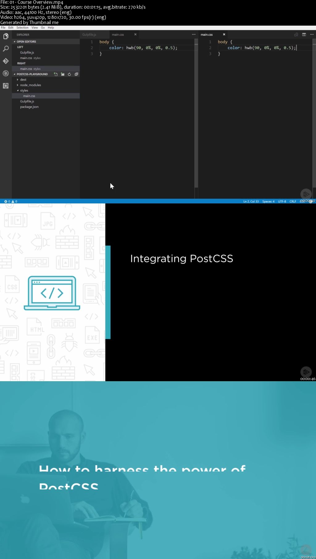Open the Source Control git icon
This screenshot has height=559, width=316.
click(6, 61)
